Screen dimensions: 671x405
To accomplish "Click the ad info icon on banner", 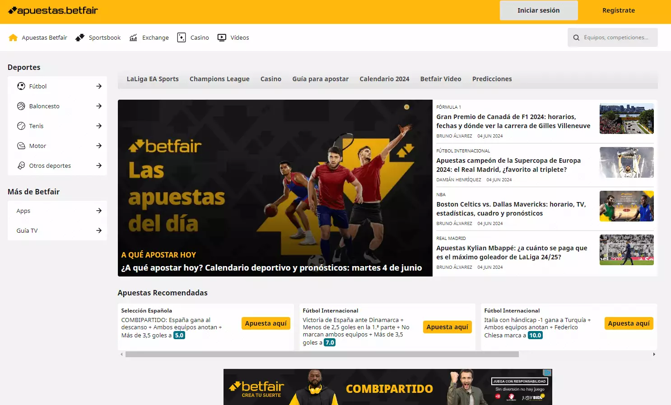I will [547, 373].
